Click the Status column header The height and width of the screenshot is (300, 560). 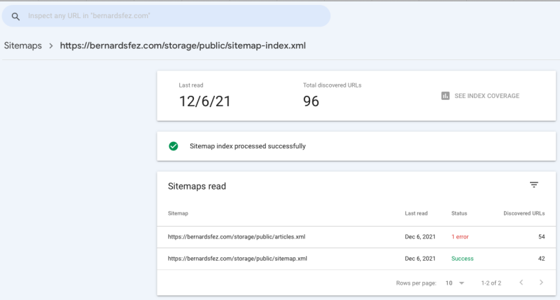459,213
